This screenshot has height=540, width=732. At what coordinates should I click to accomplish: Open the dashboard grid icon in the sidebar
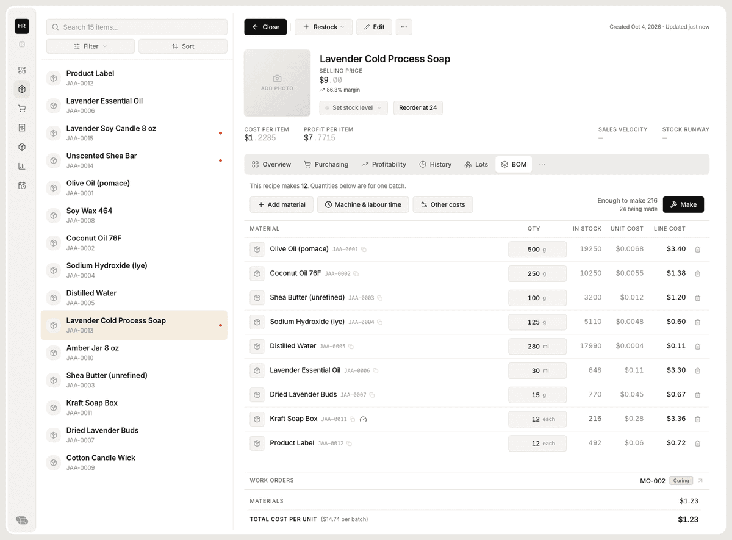click(x=22, y=70)
